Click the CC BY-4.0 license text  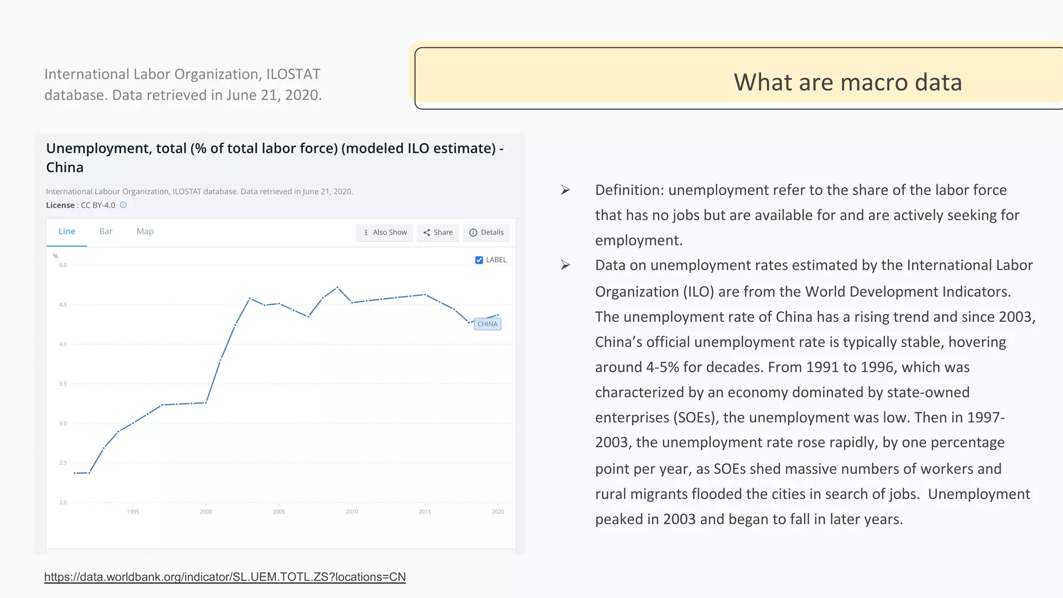point(98,206)
